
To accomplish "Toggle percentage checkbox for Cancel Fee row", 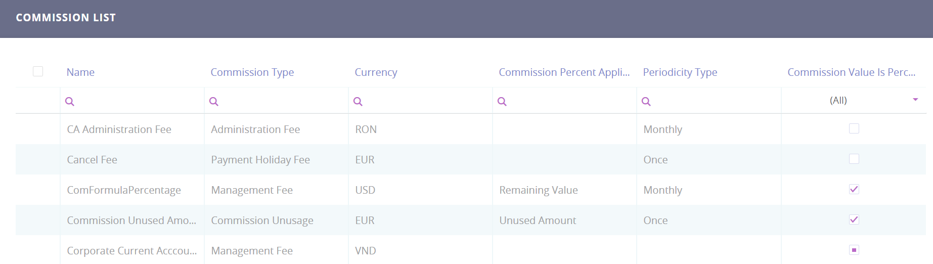I will pyautogui.click(x=854, y=159).
